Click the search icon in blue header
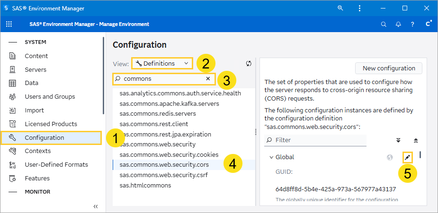This screenshot has height=213, width=438. point(384,24)
